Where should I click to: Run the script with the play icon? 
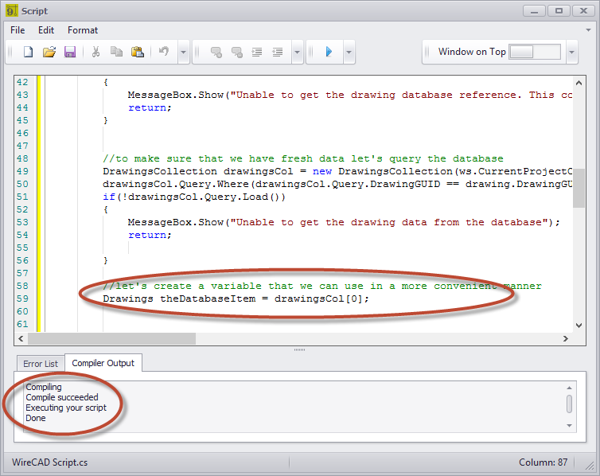coord(329,52)
